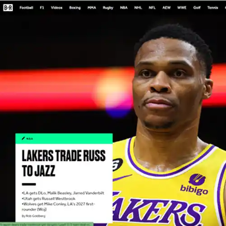The image size is (226, 226).
Task: Open the Rugby section
Action: 108,8
